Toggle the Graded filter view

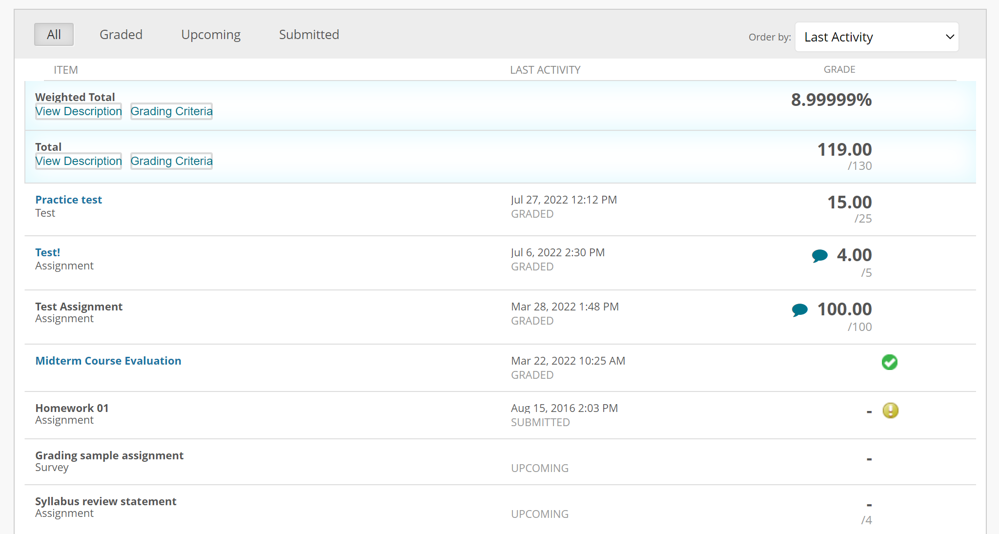pyautogui.click(x=120, y=34)
